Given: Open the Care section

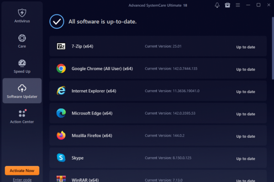Looking at the screenshot, I should 22,41.
